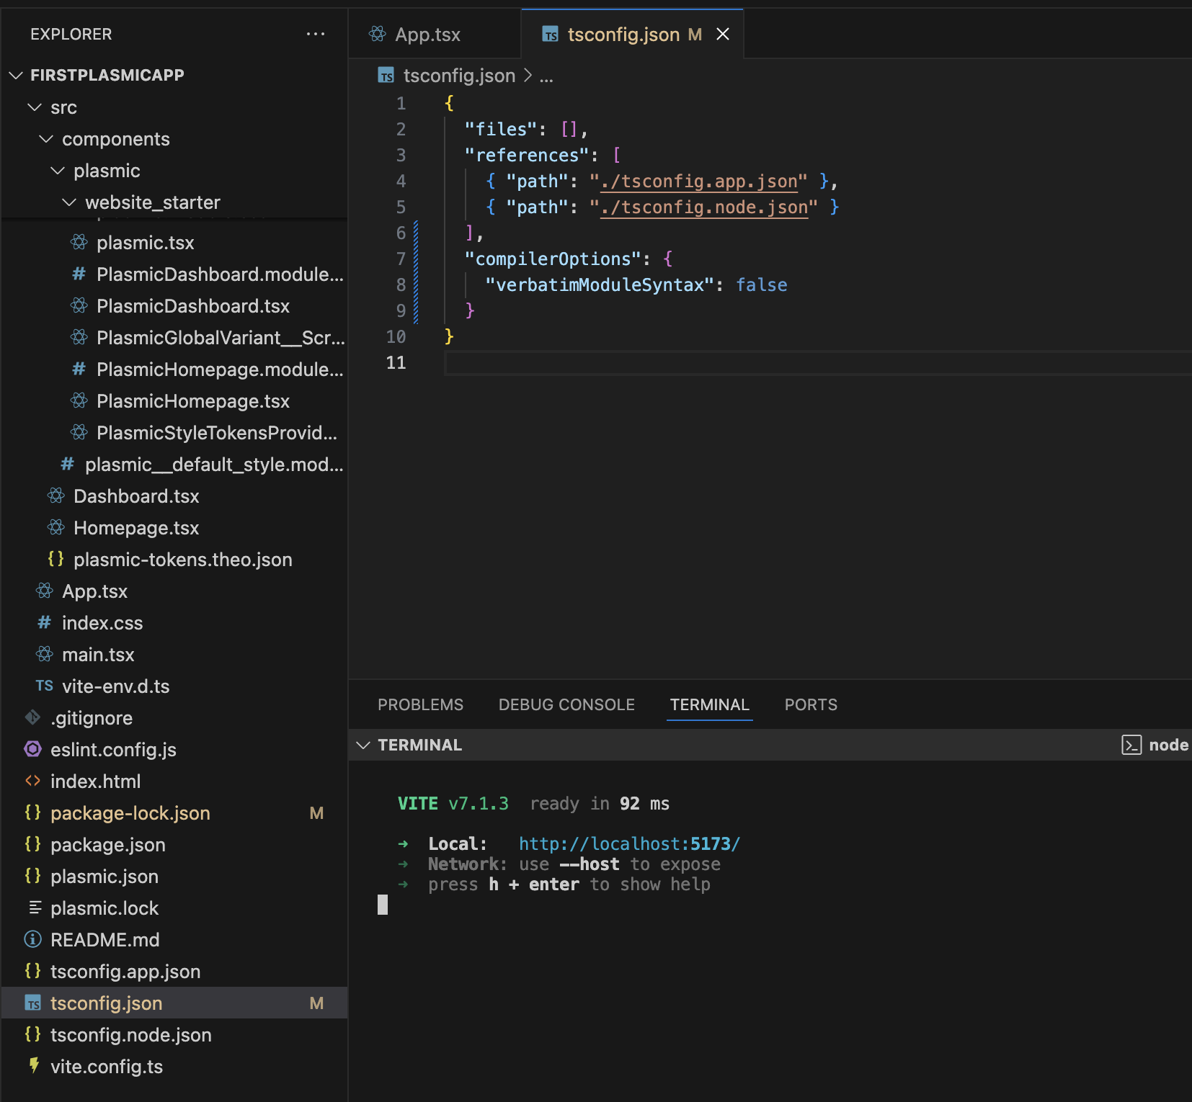Collapse the TERMINAL section chevron
The height and width of the screenshot is (1102, 1192).
pos(364,745)
